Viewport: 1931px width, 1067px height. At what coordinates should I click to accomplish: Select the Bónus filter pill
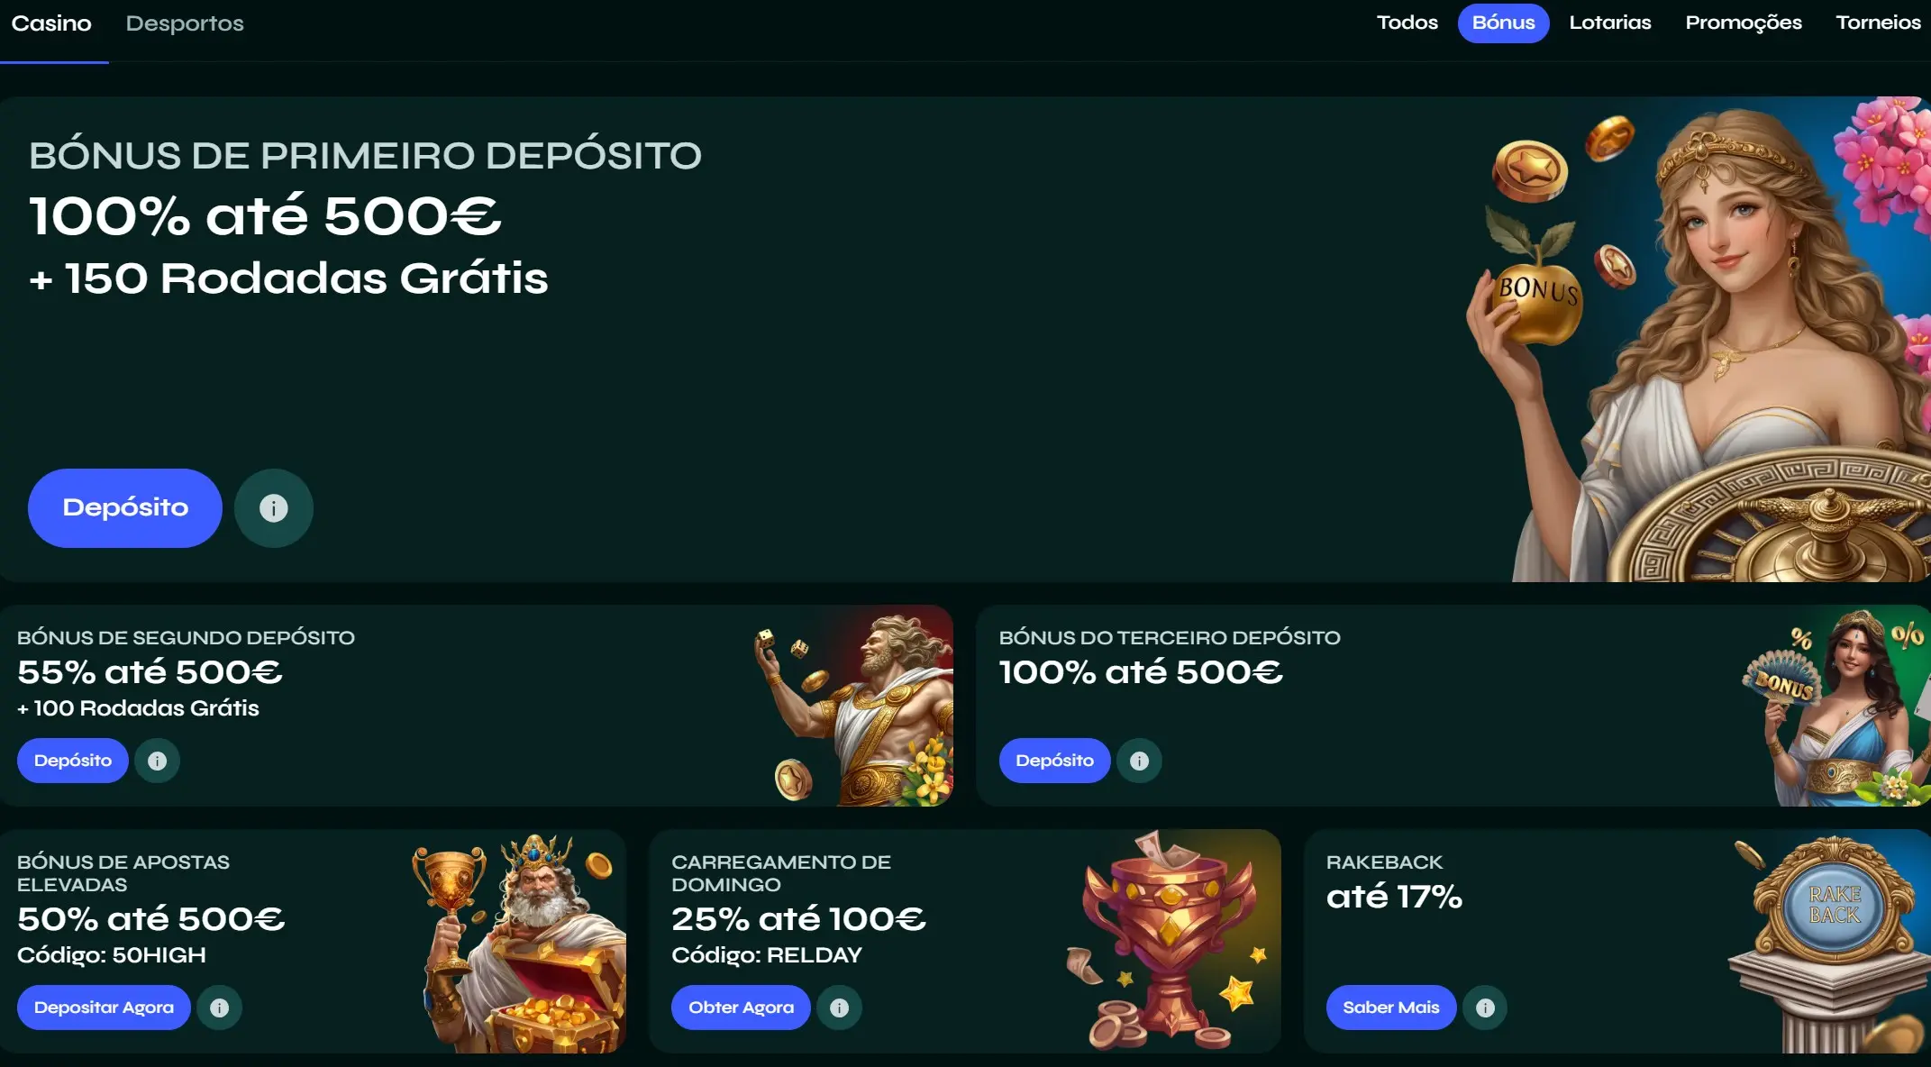tap(1504, 23)
